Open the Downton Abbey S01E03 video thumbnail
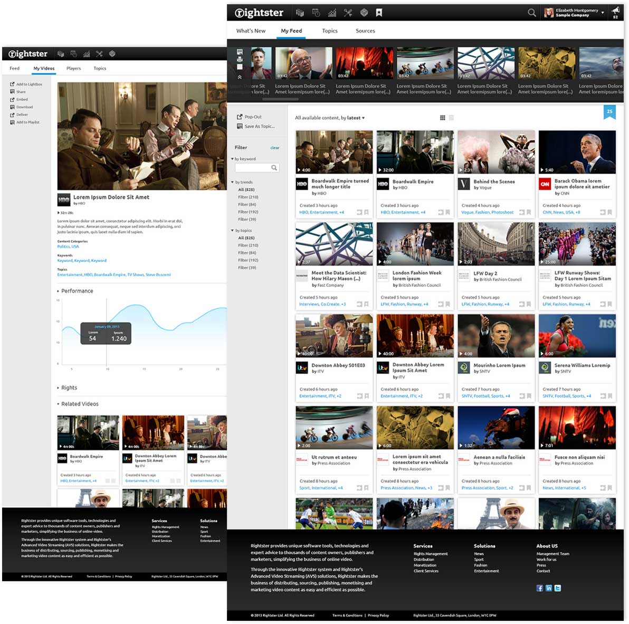The image size is (629, 624). [334, 336]
